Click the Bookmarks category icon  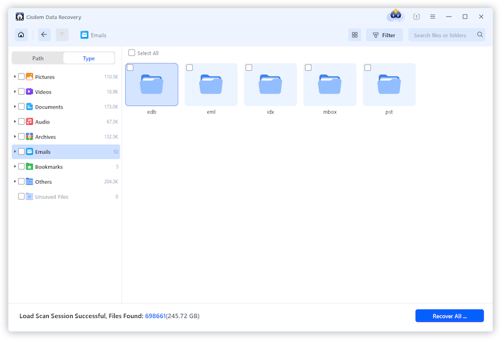[29, 166]
